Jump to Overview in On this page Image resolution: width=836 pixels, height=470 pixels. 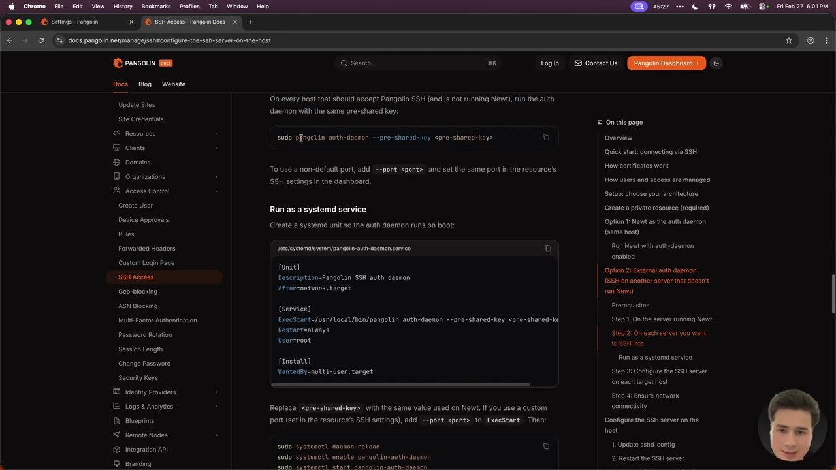tap(619, 138)
